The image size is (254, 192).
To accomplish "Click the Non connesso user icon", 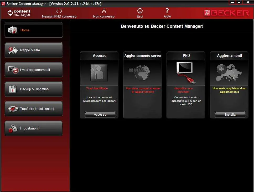I will tap(104, 11).
